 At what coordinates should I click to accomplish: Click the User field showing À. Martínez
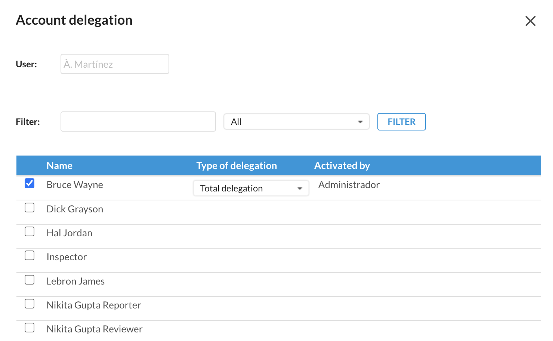[x=115, y=64]
